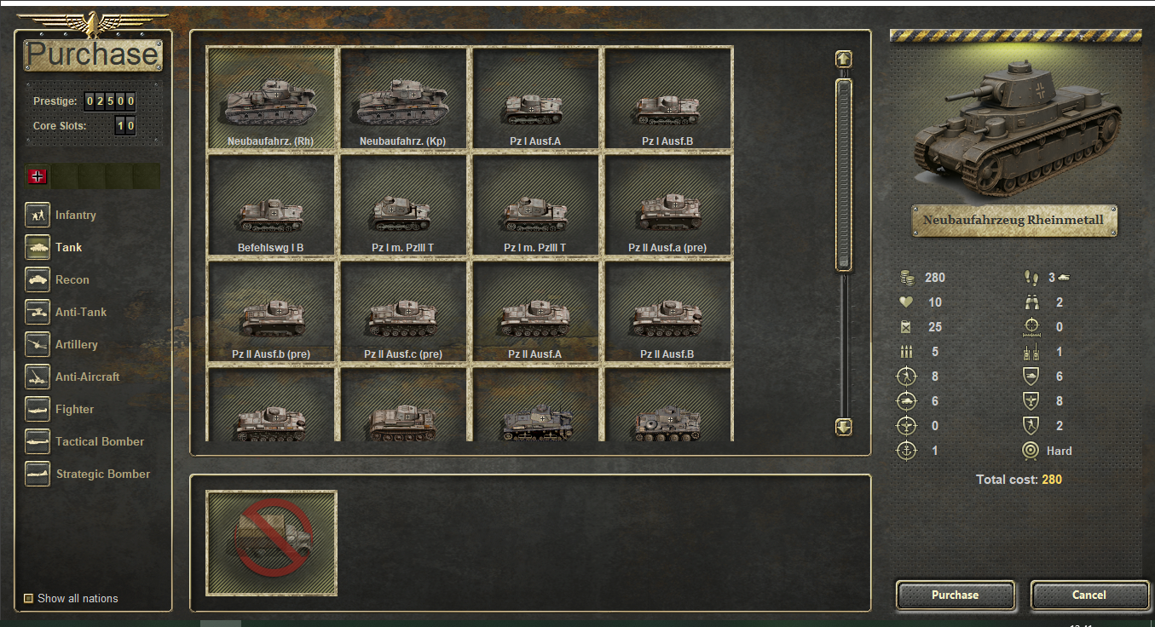The height and width of the screenshot is (627, 1155).
Task: Select the Fighter aircraft icon
Action: (x=38, y=409)
